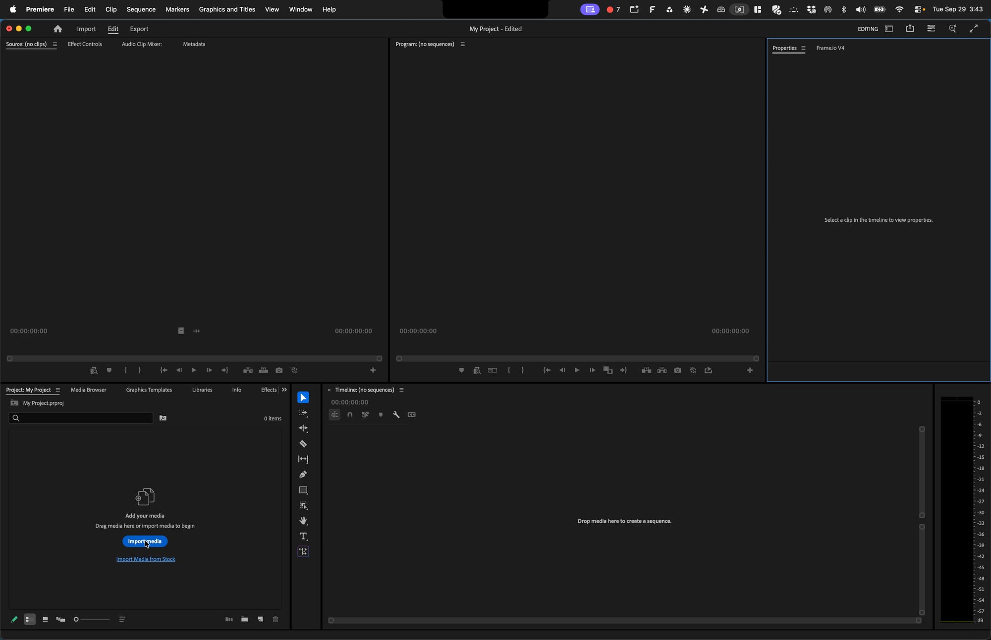Click Source monitor Insert button

point(248,370)
